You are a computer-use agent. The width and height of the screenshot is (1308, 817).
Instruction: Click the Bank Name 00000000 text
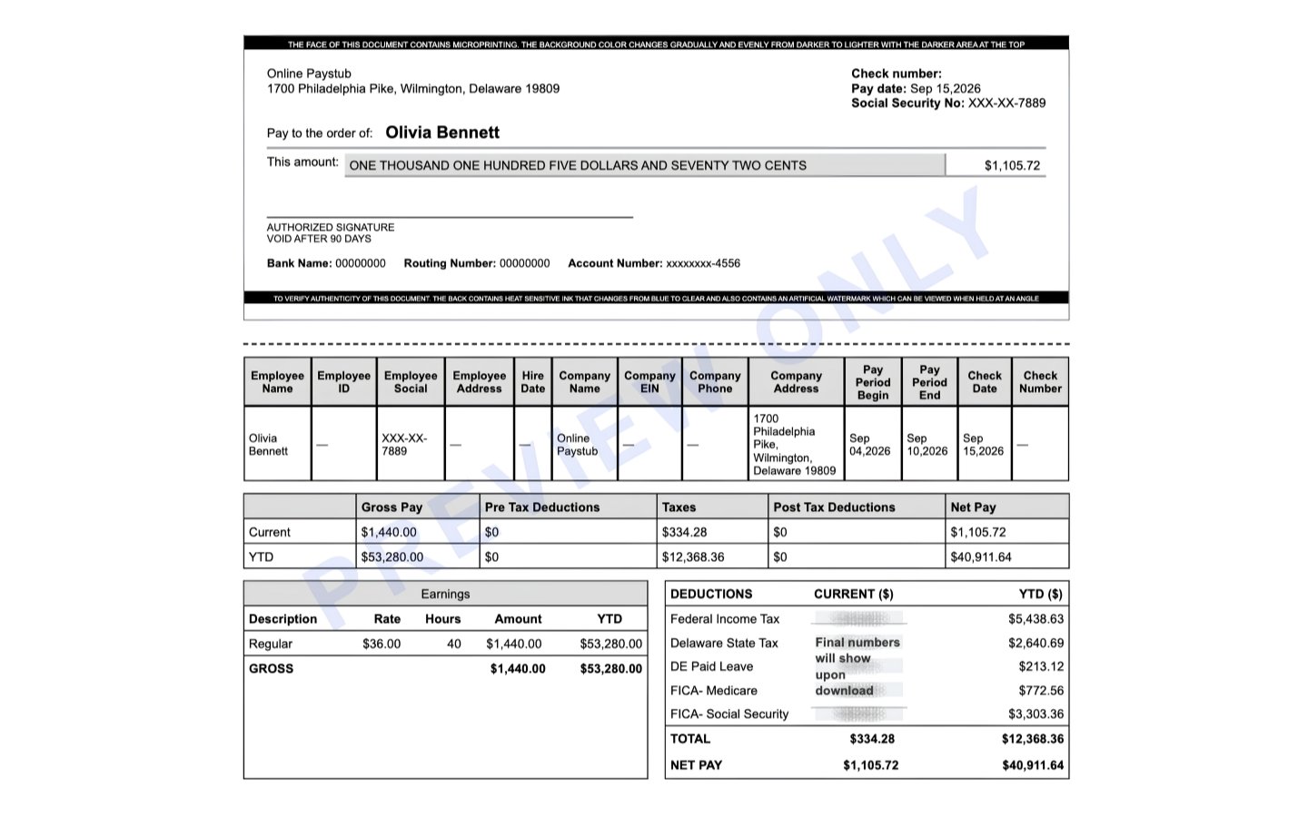pyautogui.click(x=326, y=263)
